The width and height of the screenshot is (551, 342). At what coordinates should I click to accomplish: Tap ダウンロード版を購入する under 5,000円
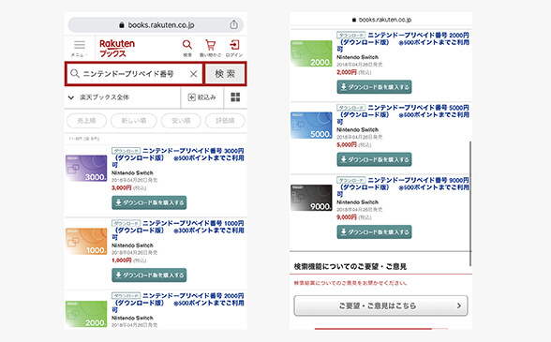(x=374, y=159)
